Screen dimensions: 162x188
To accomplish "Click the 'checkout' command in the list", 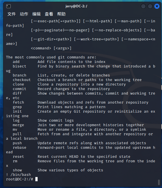I will pos(22,80).
